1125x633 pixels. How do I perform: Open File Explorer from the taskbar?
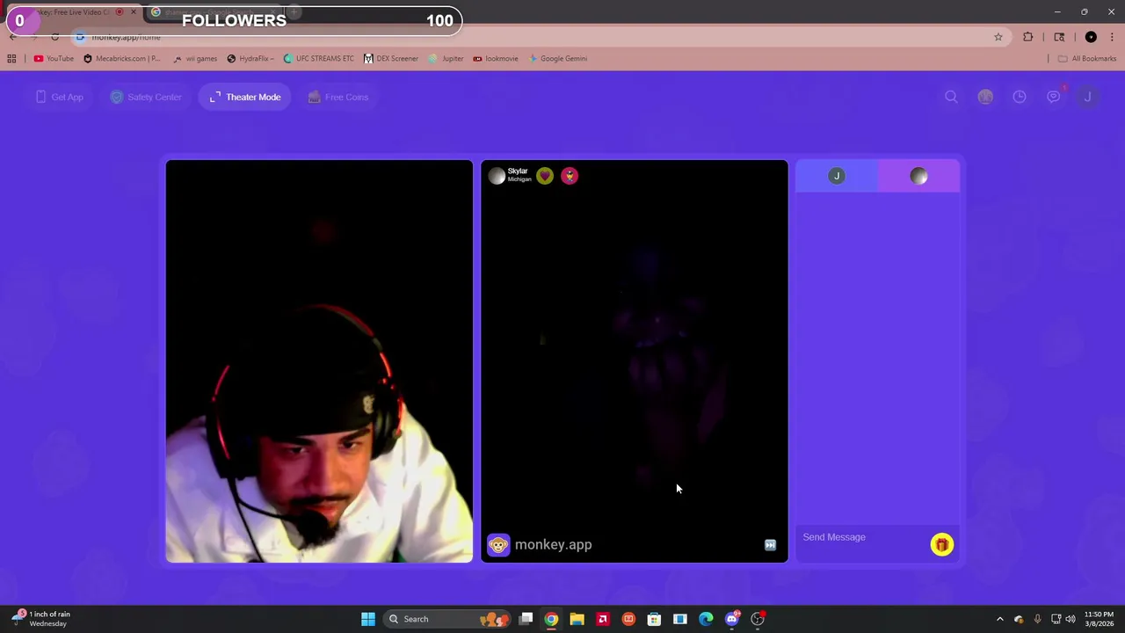pos(577,619)
